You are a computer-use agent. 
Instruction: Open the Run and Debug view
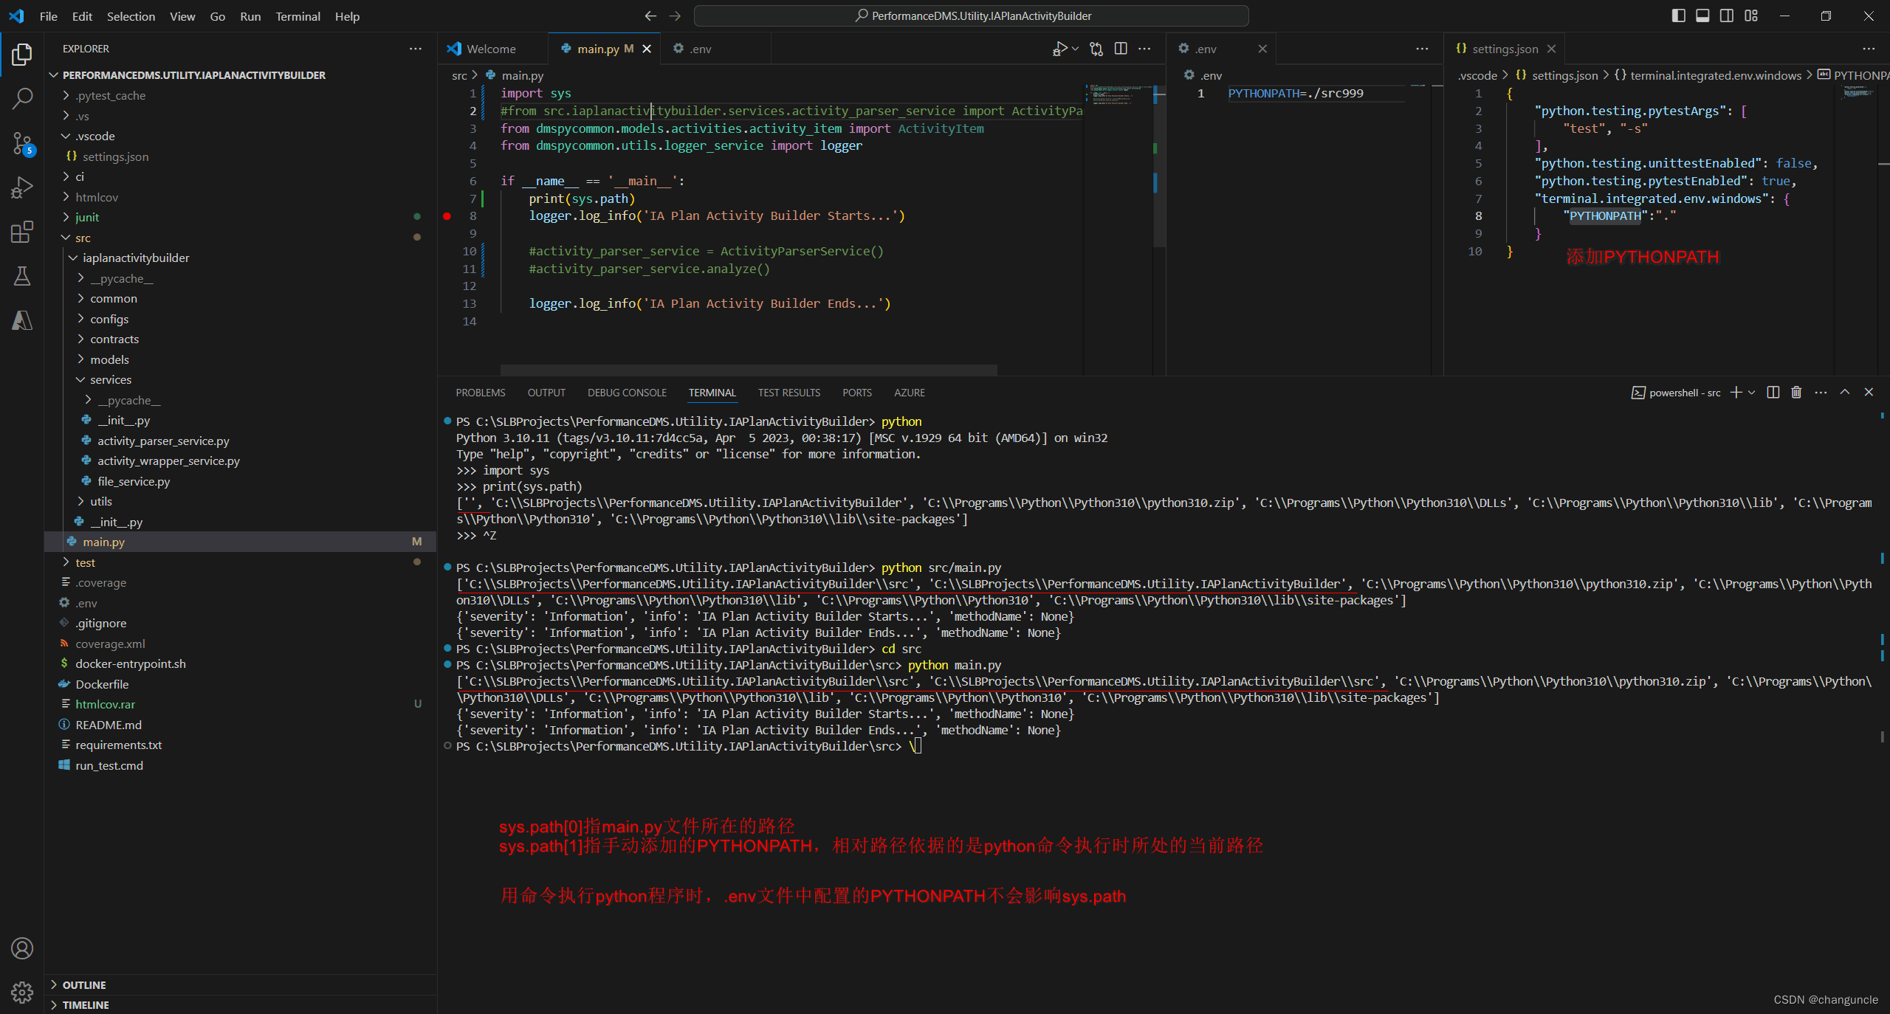[x=22, y=187]
